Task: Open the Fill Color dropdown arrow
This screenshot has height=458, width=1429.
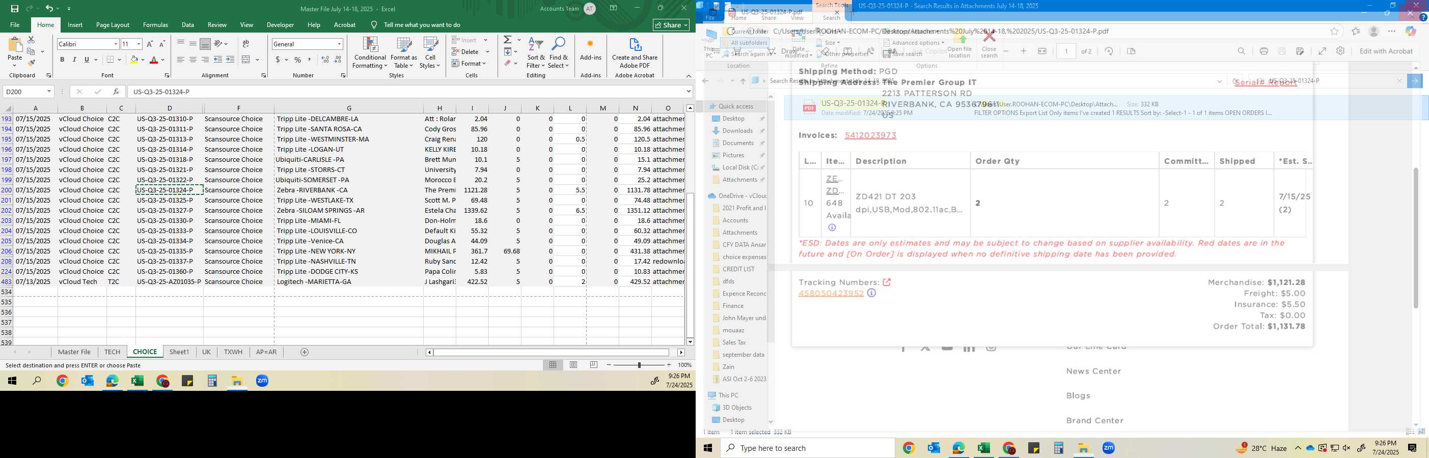Action: (143, 60)
